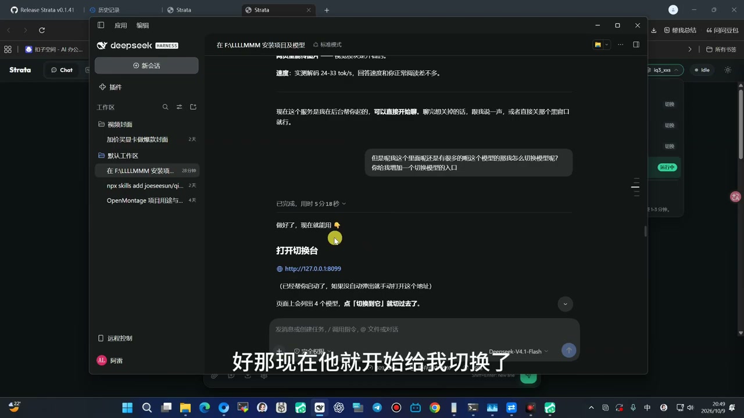Jump to bottom with the scroll-down button
This screenshot has height=418, width=744.
[x=565, y=304]
